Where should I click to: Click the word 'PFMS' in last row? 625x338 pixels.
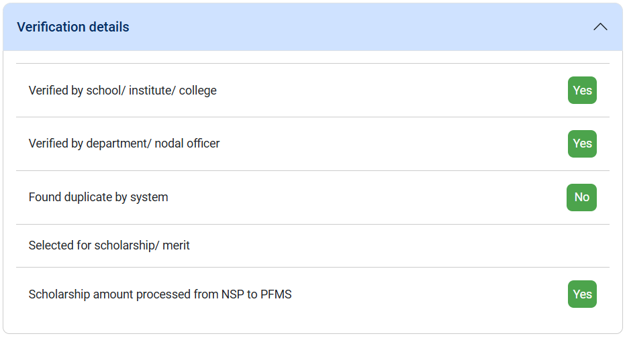pyautogui.click(x=277, y=294)
